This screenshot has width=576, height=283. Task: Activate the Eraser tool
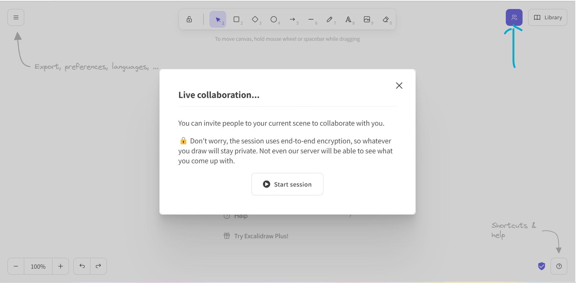point(386,19)
